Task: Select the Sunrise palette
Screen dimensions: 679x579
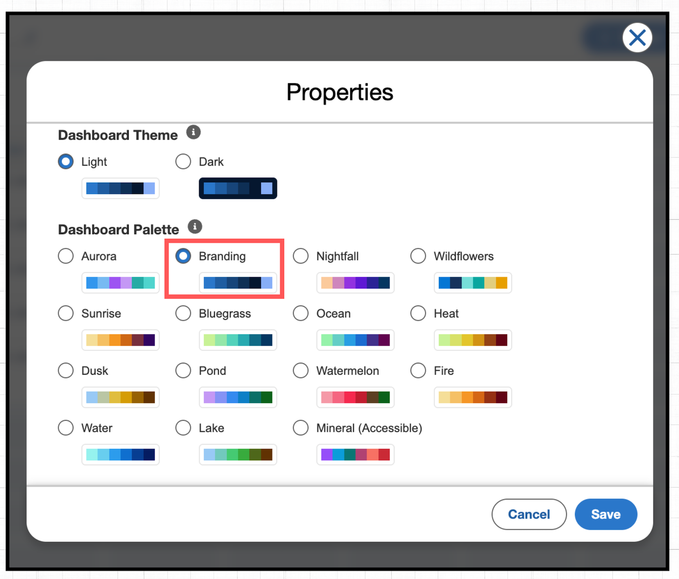Action: (66, 313)
